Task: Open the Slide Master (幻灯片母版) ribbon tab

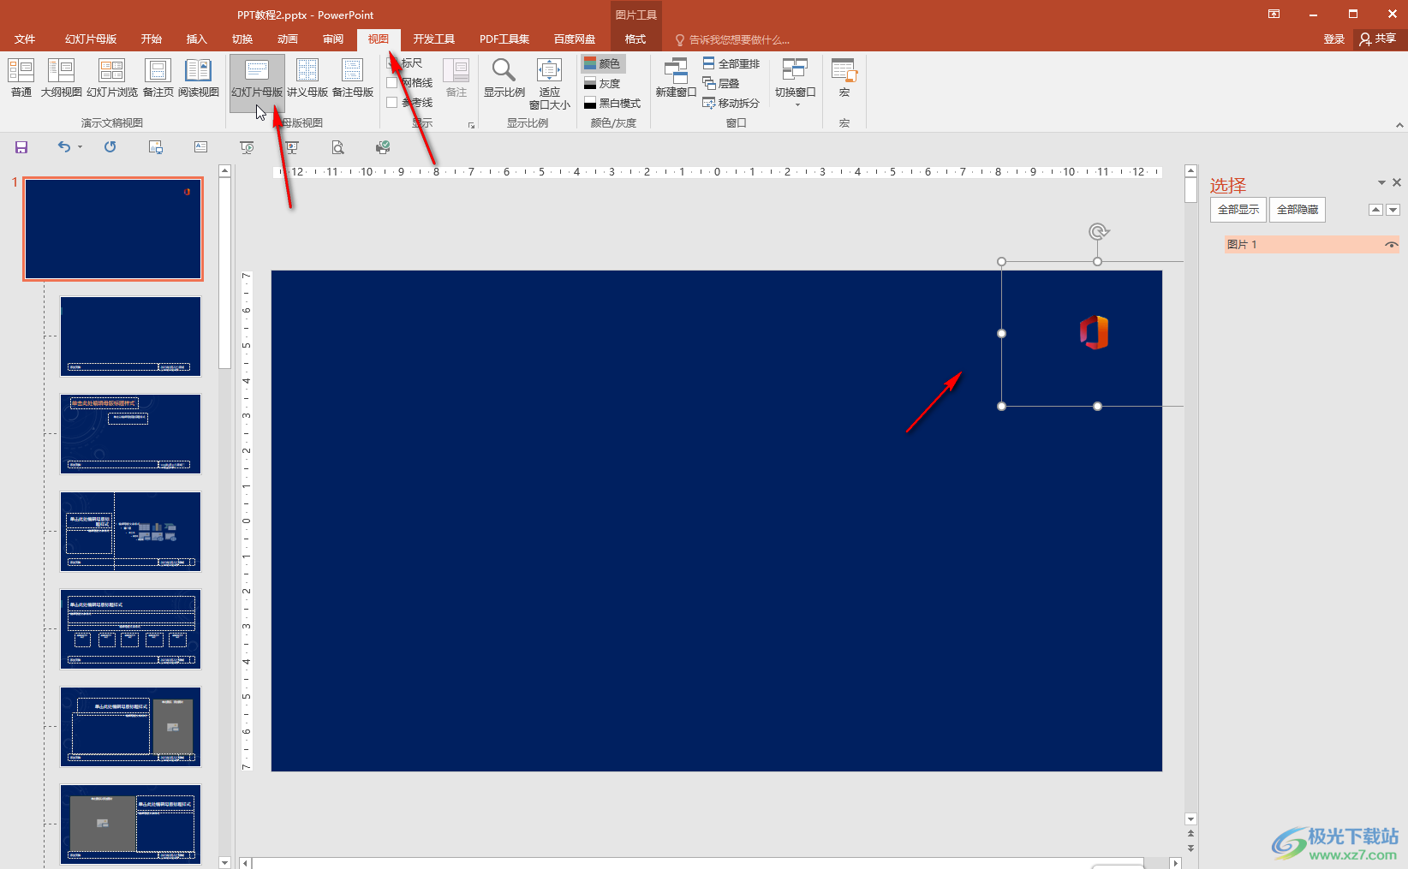Action: click(x=91, y=39)
